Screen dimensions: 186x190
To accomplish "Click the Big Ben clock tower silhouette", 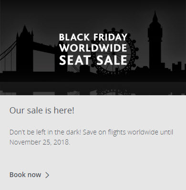I will click(x=155, y=42).
